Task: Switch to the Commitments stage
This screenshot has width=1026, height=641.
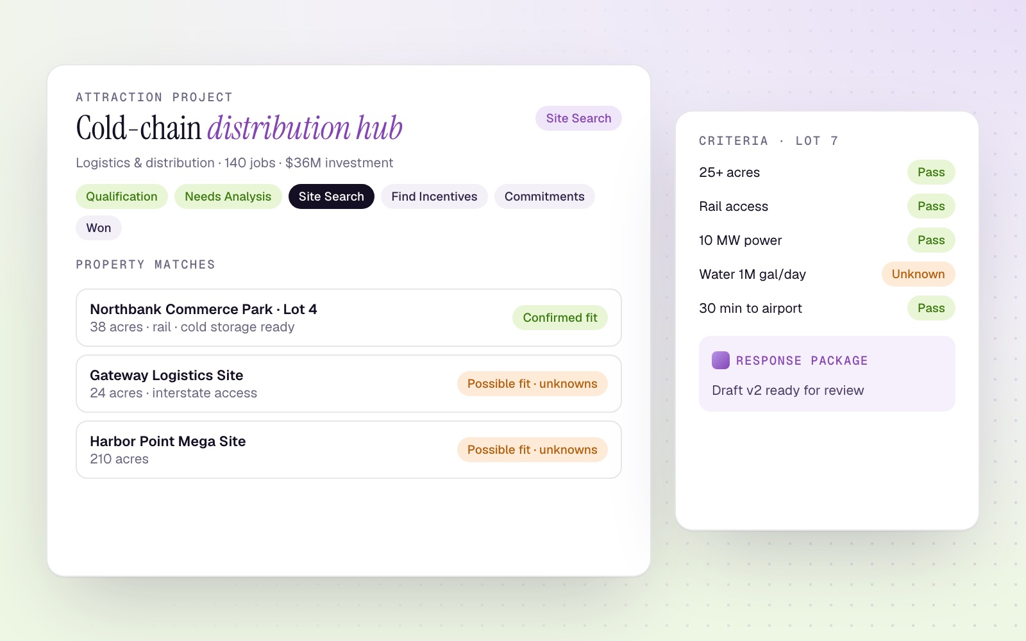Action: (544, 196)
